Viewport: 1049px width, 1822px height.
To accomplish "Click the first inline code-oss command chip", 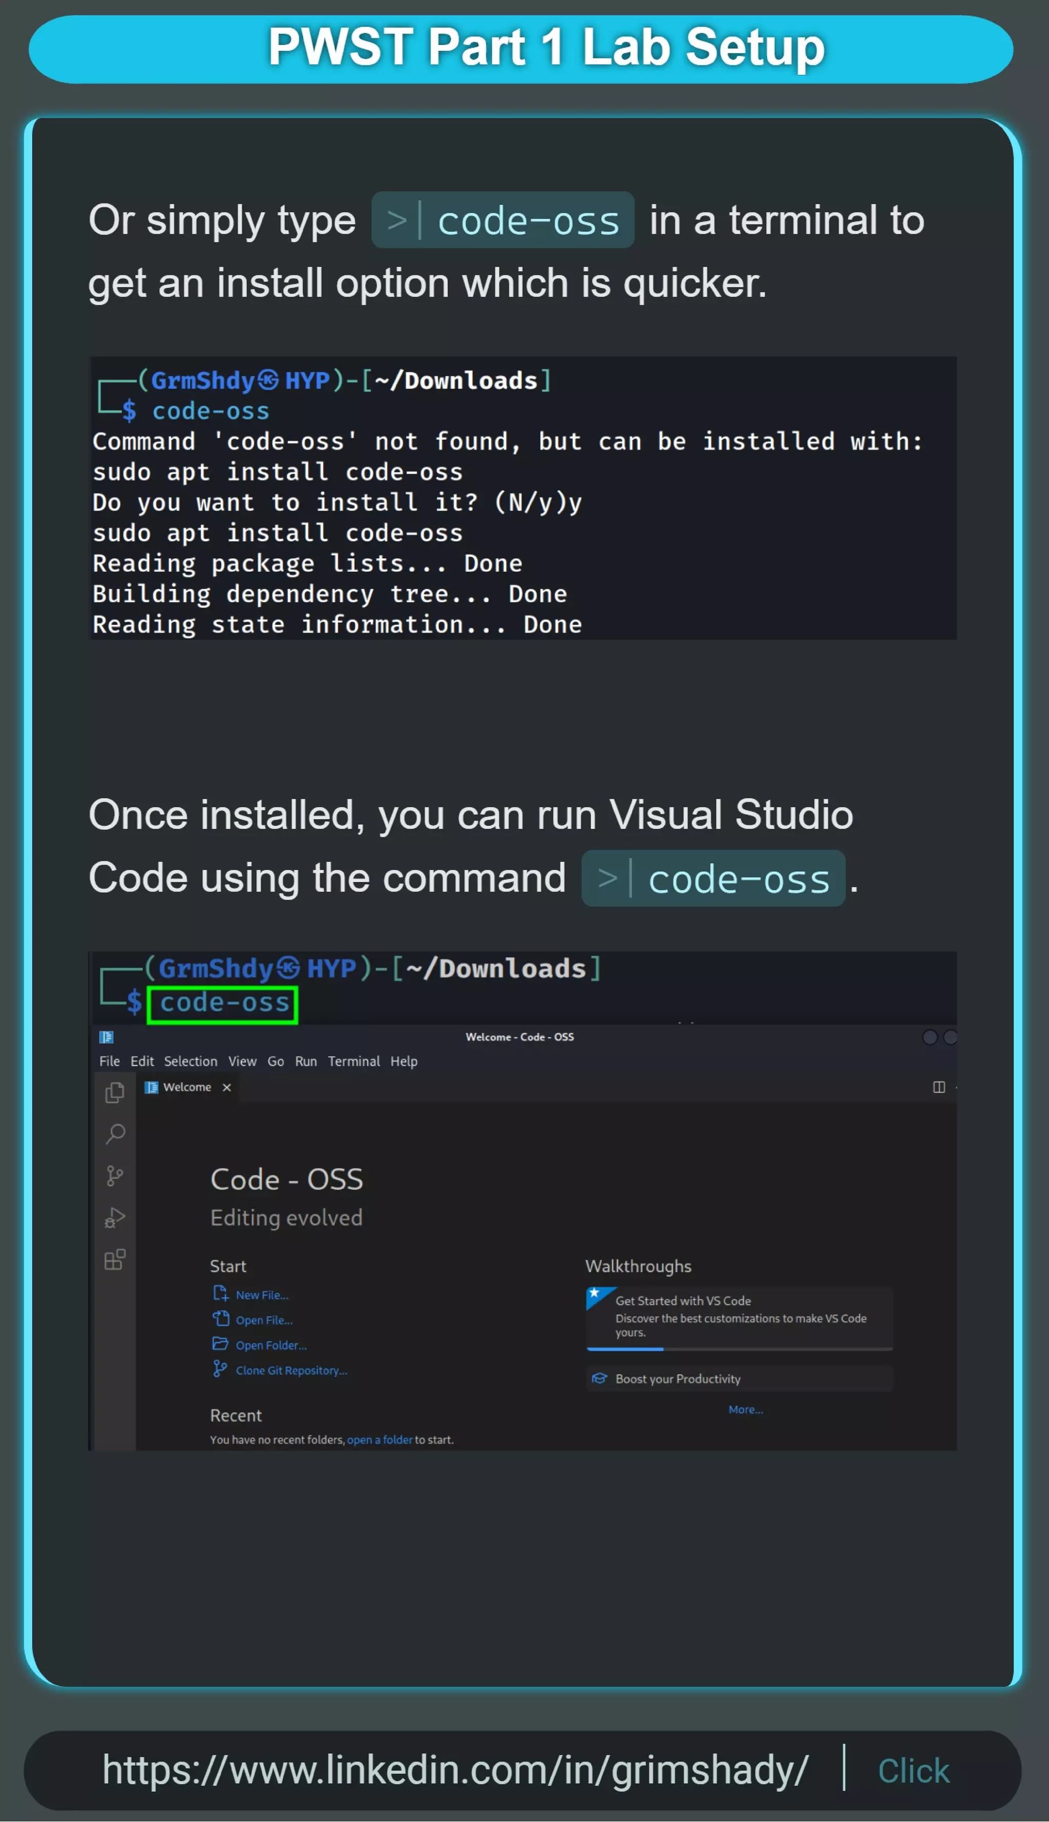I will 503,220.
